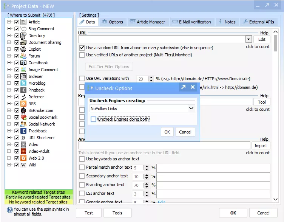This screenshot has width=284, height=222.
Task: Cancel the Uncheck Options dialog
Action: coord(185,132)
